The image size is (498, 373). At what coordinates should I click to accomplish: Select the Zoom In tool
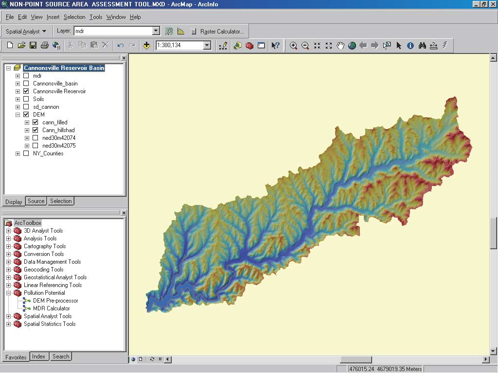click(293, 46)
